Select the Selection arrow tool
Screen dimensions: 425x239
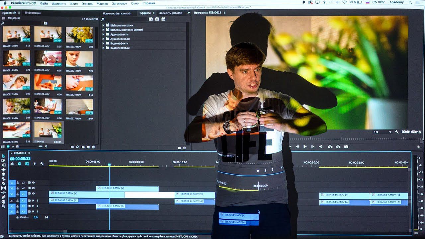[x=4, y=156]
